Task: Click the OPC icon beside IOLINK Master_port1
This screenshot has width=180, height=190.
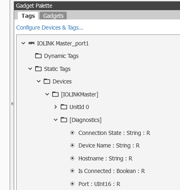Action: click(32, 43)
